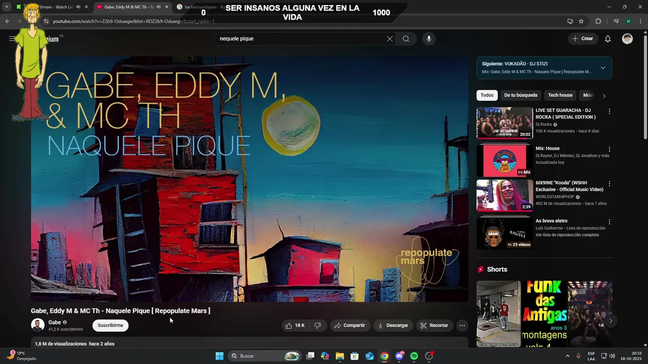
Task: Open 6IX9INE Kooda video thumbnail
Action: point(505,196)
